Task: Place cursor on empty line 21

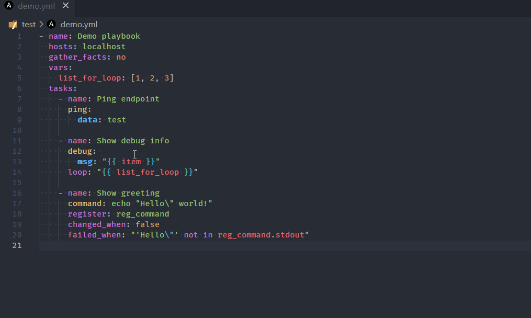Action: coord(285,245)
